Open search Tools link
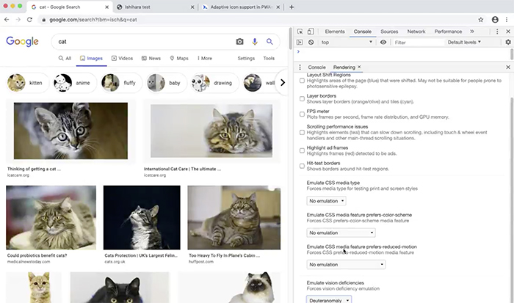 [269, 58]
